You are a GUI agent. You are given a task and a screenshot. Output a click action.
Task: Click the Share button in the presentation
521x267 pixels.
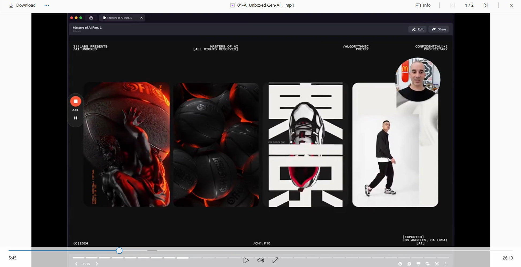[439, 29]
